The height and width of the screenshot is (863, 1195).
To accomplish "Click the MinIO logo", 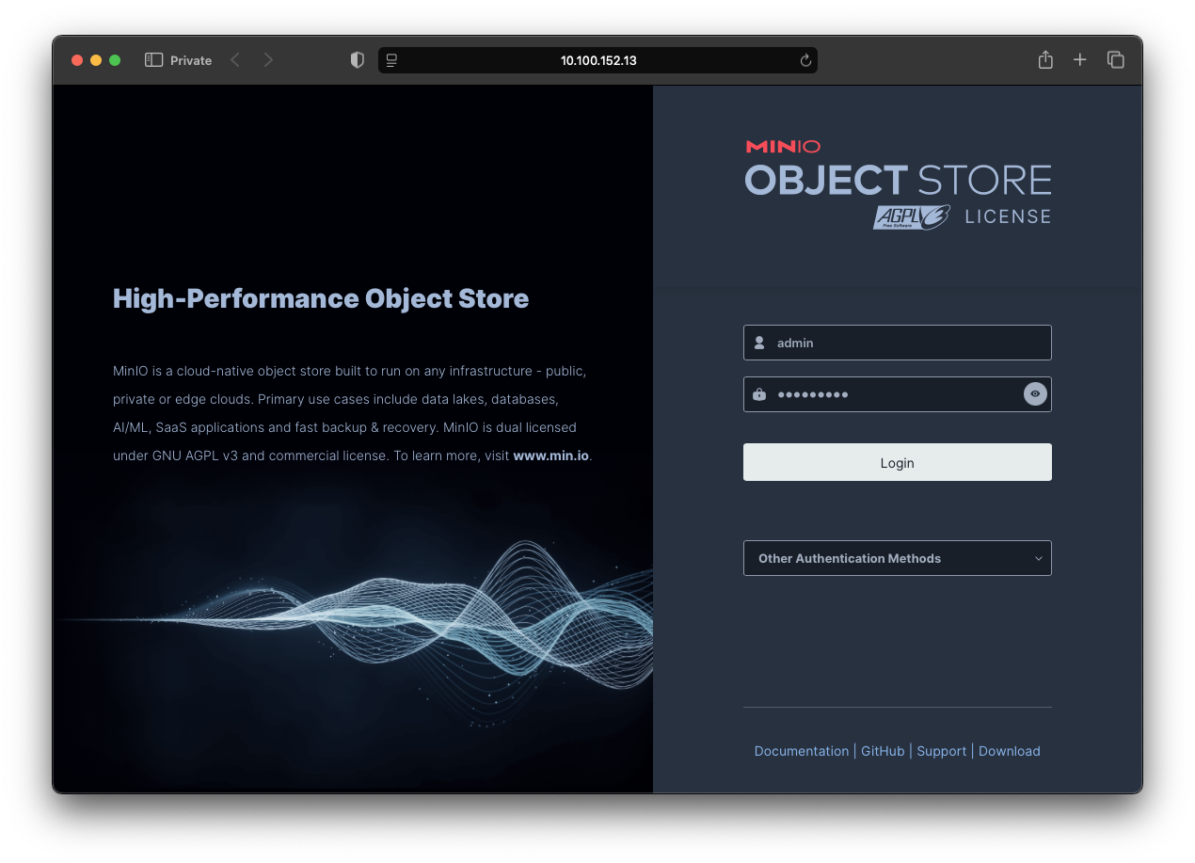I will (781, 146).
